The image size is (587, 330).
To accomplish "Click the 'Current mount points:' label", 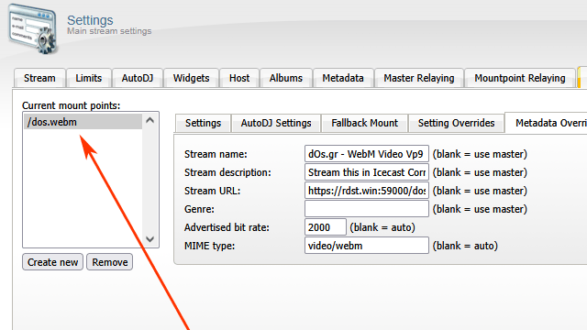I will click(72, 105).
